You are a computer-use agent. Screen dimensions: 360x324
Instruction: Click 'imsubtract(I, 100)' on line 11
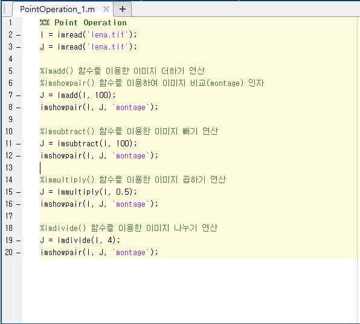pos(95,143)
